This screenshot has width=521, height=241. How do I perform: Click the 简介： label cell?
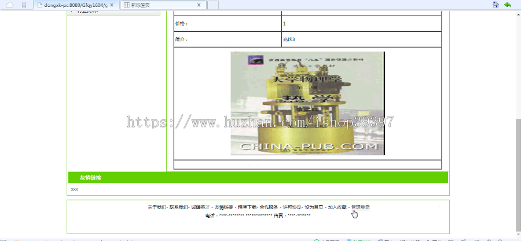228,39
